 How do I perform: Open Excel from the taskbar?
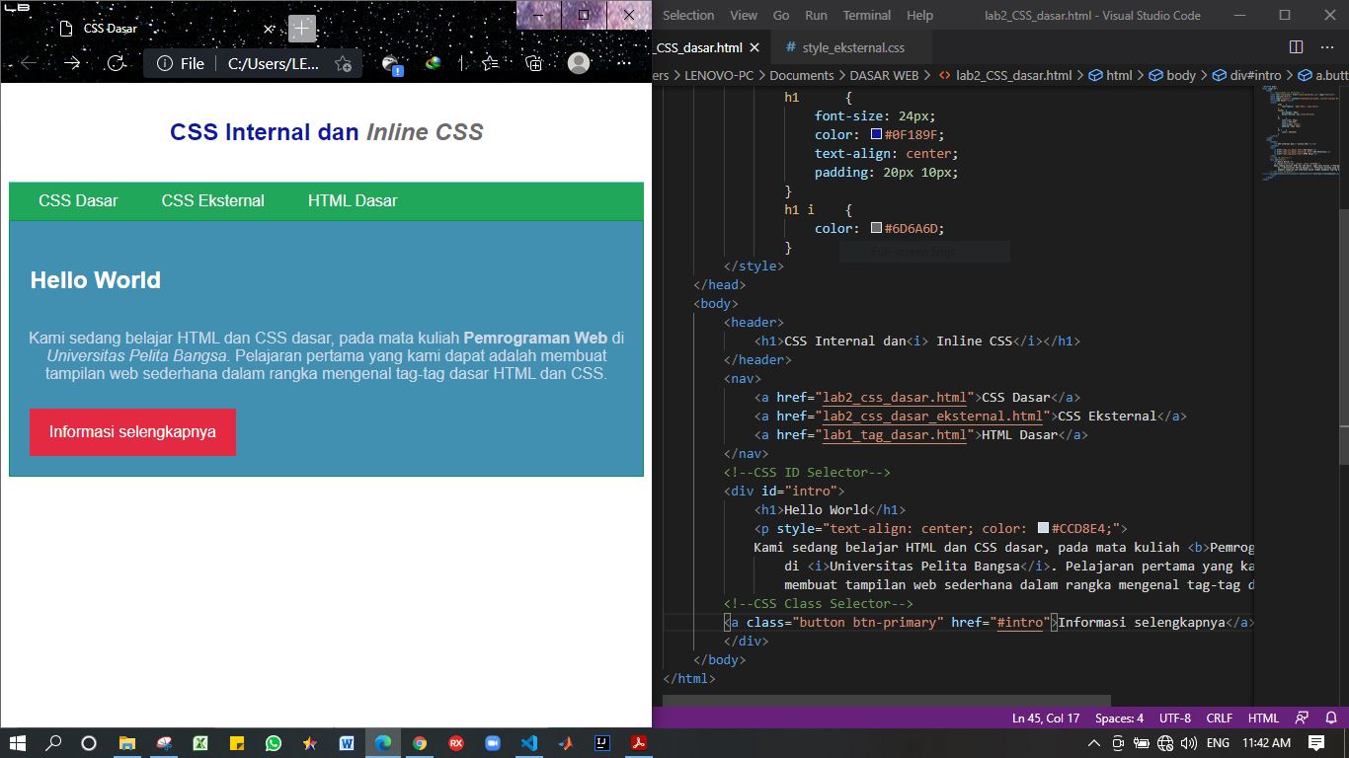pyautogui.click(x=200, y=742)
